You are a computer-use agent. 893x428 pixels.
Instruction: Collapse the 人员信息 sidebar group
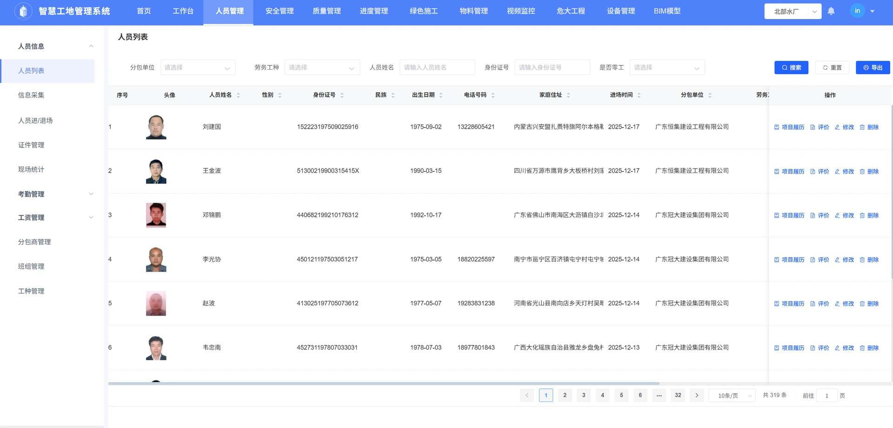coord(91,46)
